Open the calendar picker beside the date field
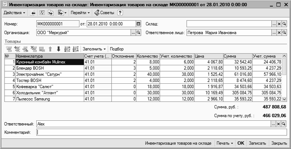This screenshot has width=291, height=149. [138, 24]
